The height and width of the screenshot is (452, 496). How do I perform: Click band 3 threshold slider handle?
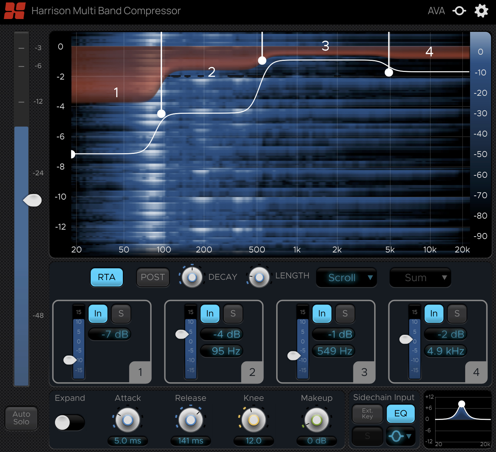pyautogui.click(x=294, y=356)
